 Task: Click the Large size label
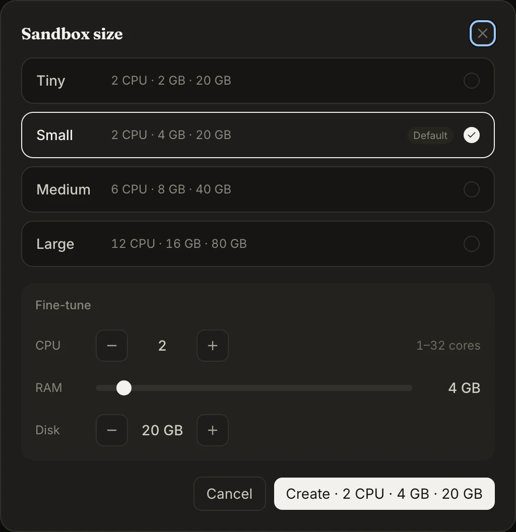click(55, 244)
